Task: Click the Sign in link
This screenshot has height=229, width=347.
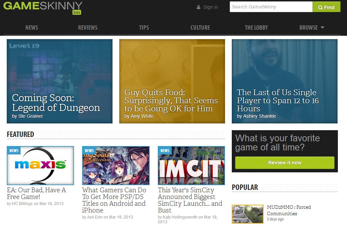Action: 210,7
